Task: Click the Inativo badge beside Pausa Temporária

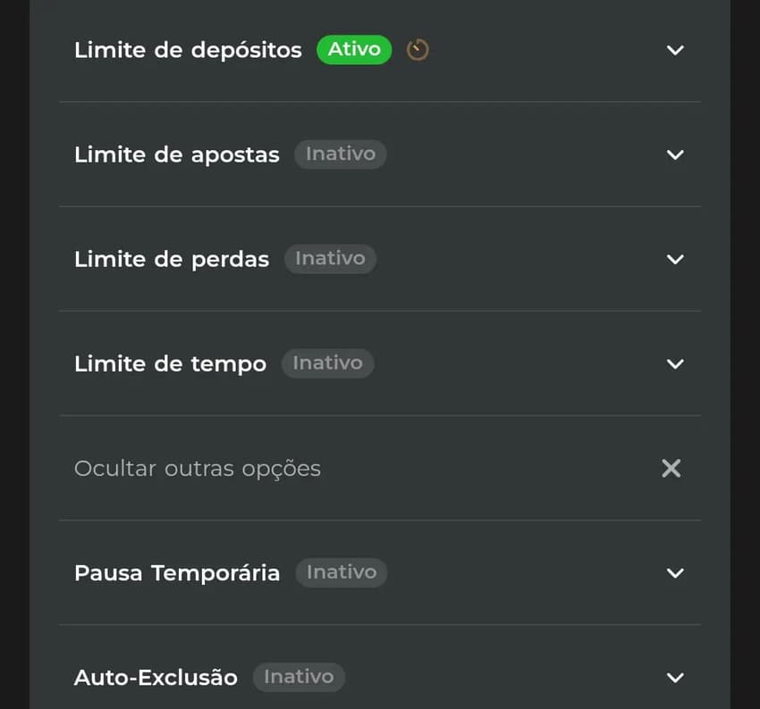Action: pyautogui.click(x=342, y=572)
